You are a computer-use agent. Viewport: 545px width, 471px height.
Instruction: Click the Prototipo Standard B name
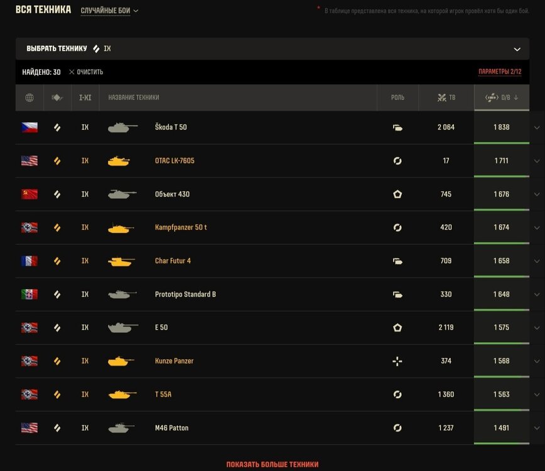tap(185, 295)
